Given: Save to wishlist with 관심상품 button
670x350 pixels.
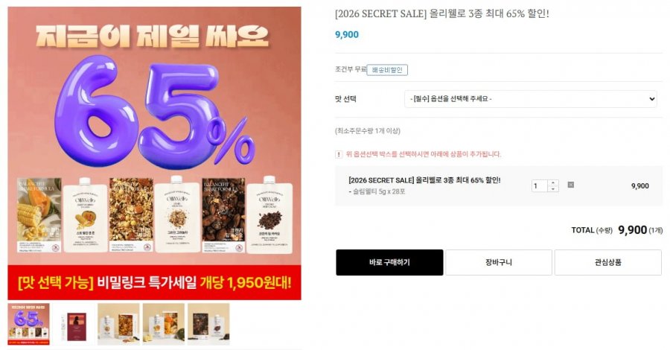Looking at the screenshot, I should pyautogui.click(x=607, y=262).
